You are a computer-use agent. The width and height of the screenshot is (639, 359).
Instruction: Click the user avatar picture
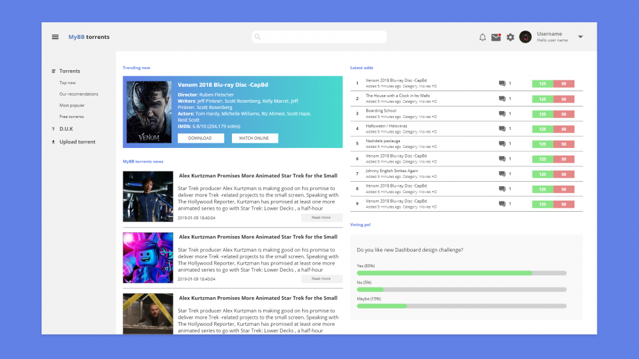coord(525,37)
